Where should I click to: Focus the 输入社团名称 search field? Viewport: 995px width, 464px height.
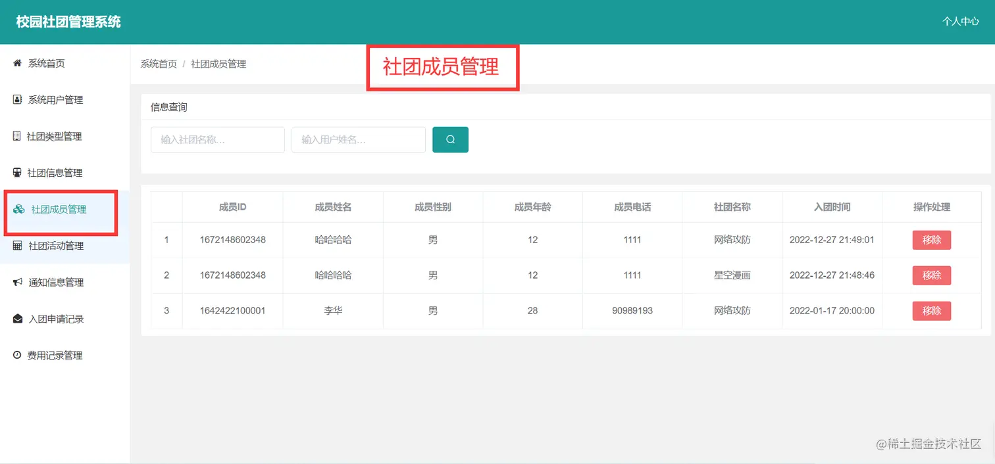(218, 139)
